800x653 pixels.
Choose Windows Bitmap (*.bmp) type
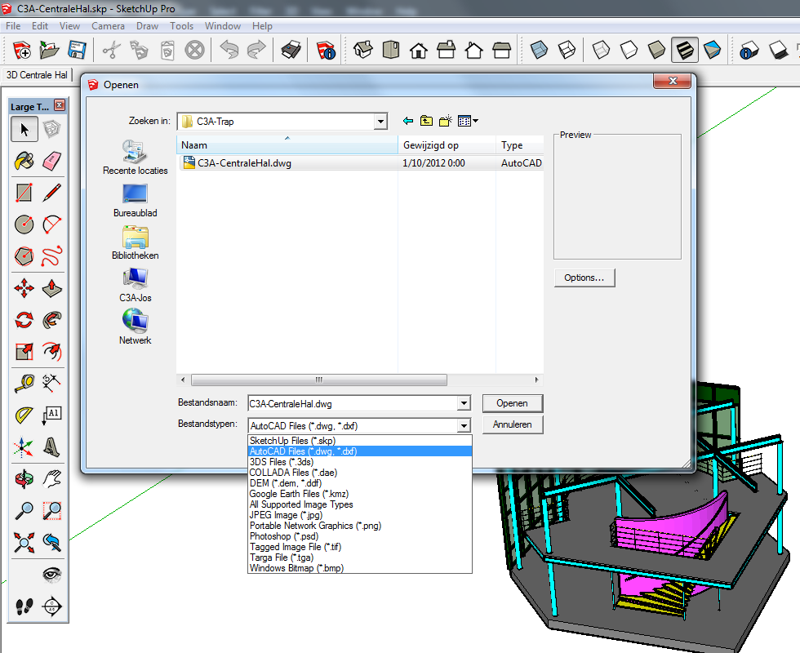[360, 568]
